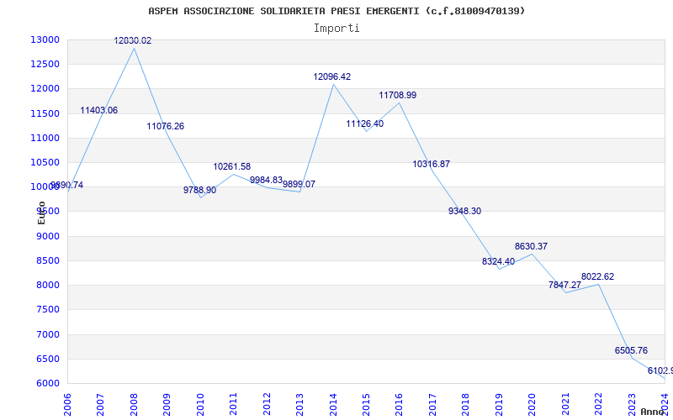Click the data label 11126.40

coord(365,123)
